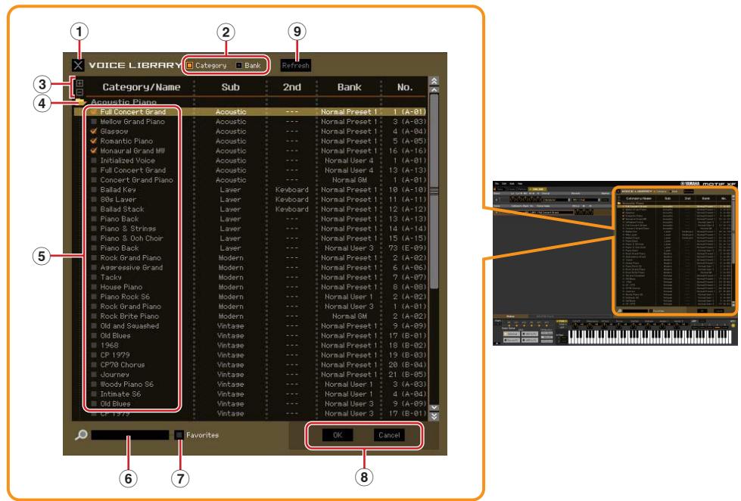
Task: Select voice "1968"
Action: coord(109,345)
